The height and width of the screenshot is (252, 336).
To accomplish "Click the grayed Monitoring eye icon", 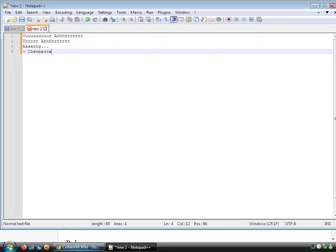I will [219, 19].
